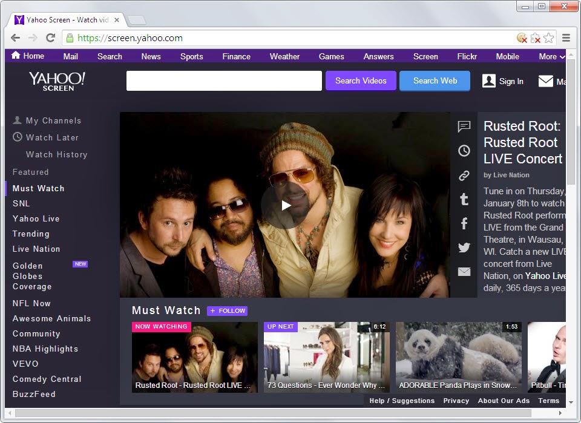The image size is (581, 423).
Task: Open the Comedy Central channel
Action: click(47, 379)
